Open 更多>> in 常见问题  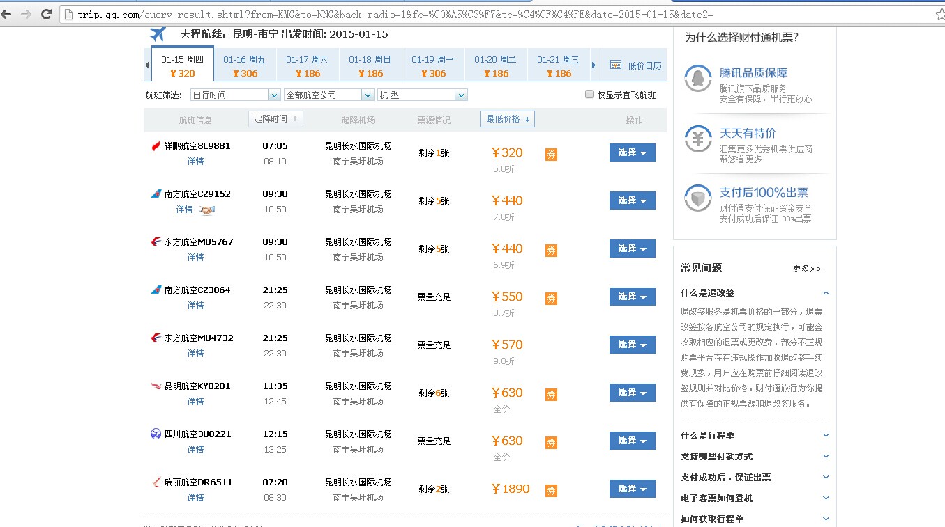click(807, 269)
